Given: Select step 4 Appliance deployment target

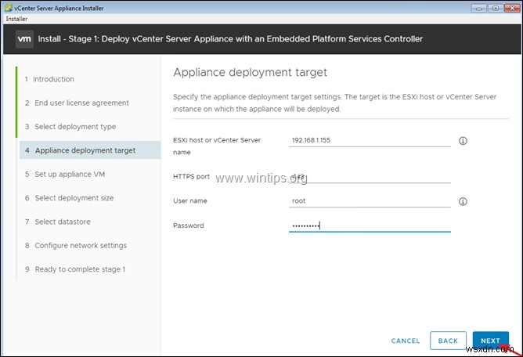Looking at the screenshot, I should click(90, 150).
